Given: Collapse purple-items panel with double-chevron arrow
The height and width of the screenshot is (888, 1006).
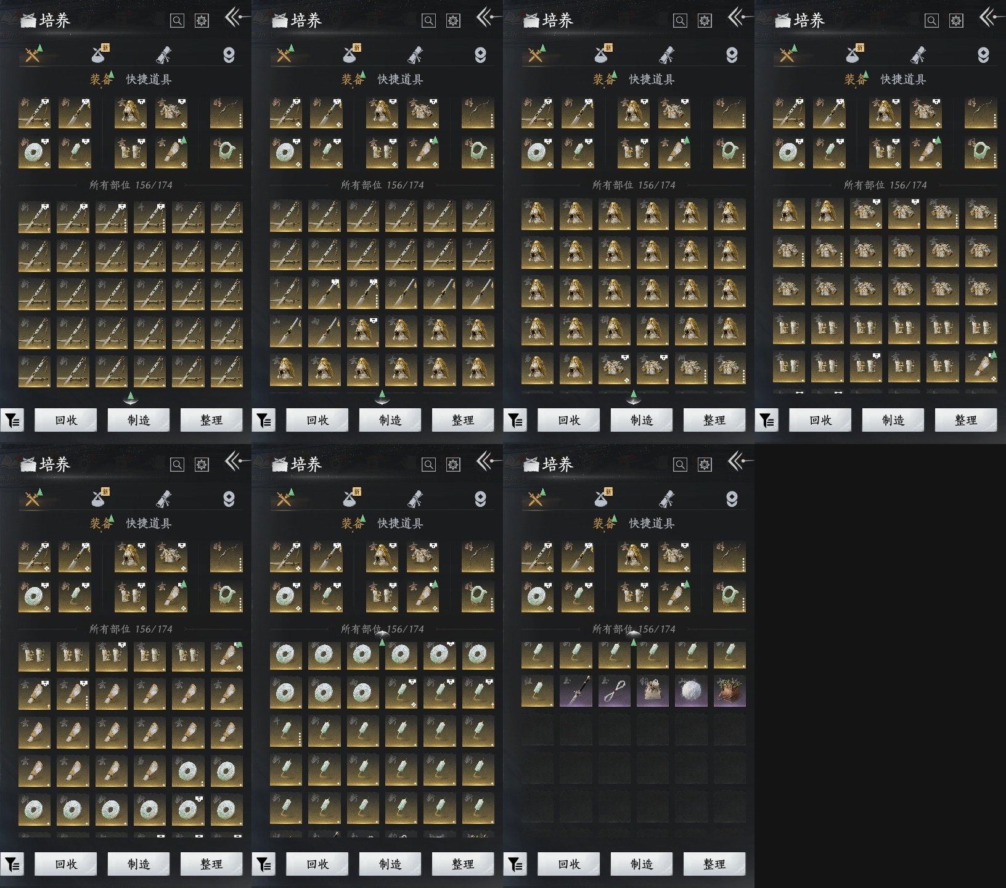Looking at the screenshot, I should tap(738, 461).
